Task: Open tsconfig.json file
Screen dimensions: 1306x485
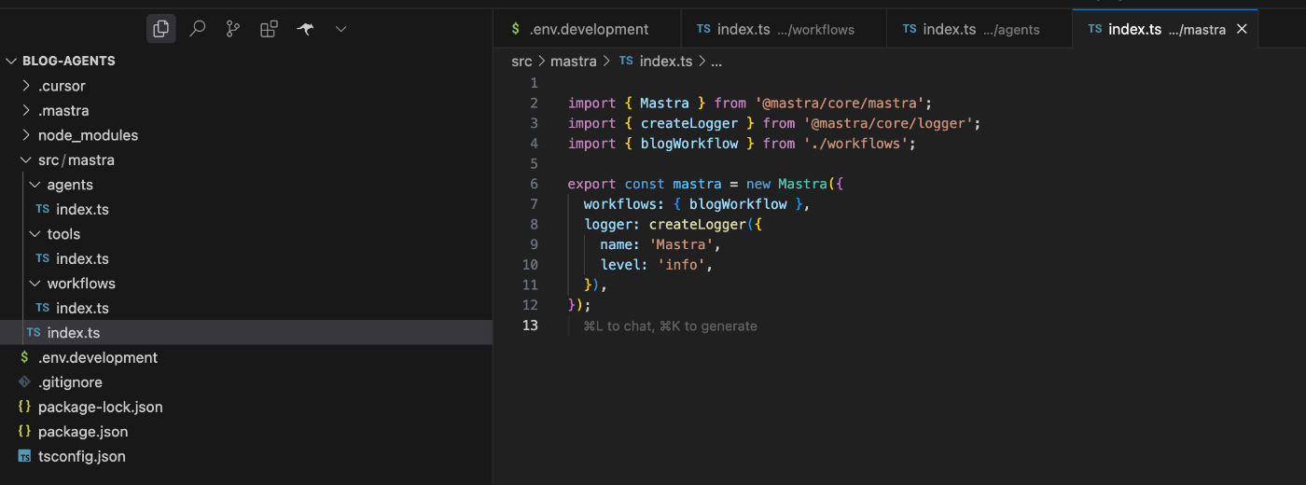Action: coord(246,456)
